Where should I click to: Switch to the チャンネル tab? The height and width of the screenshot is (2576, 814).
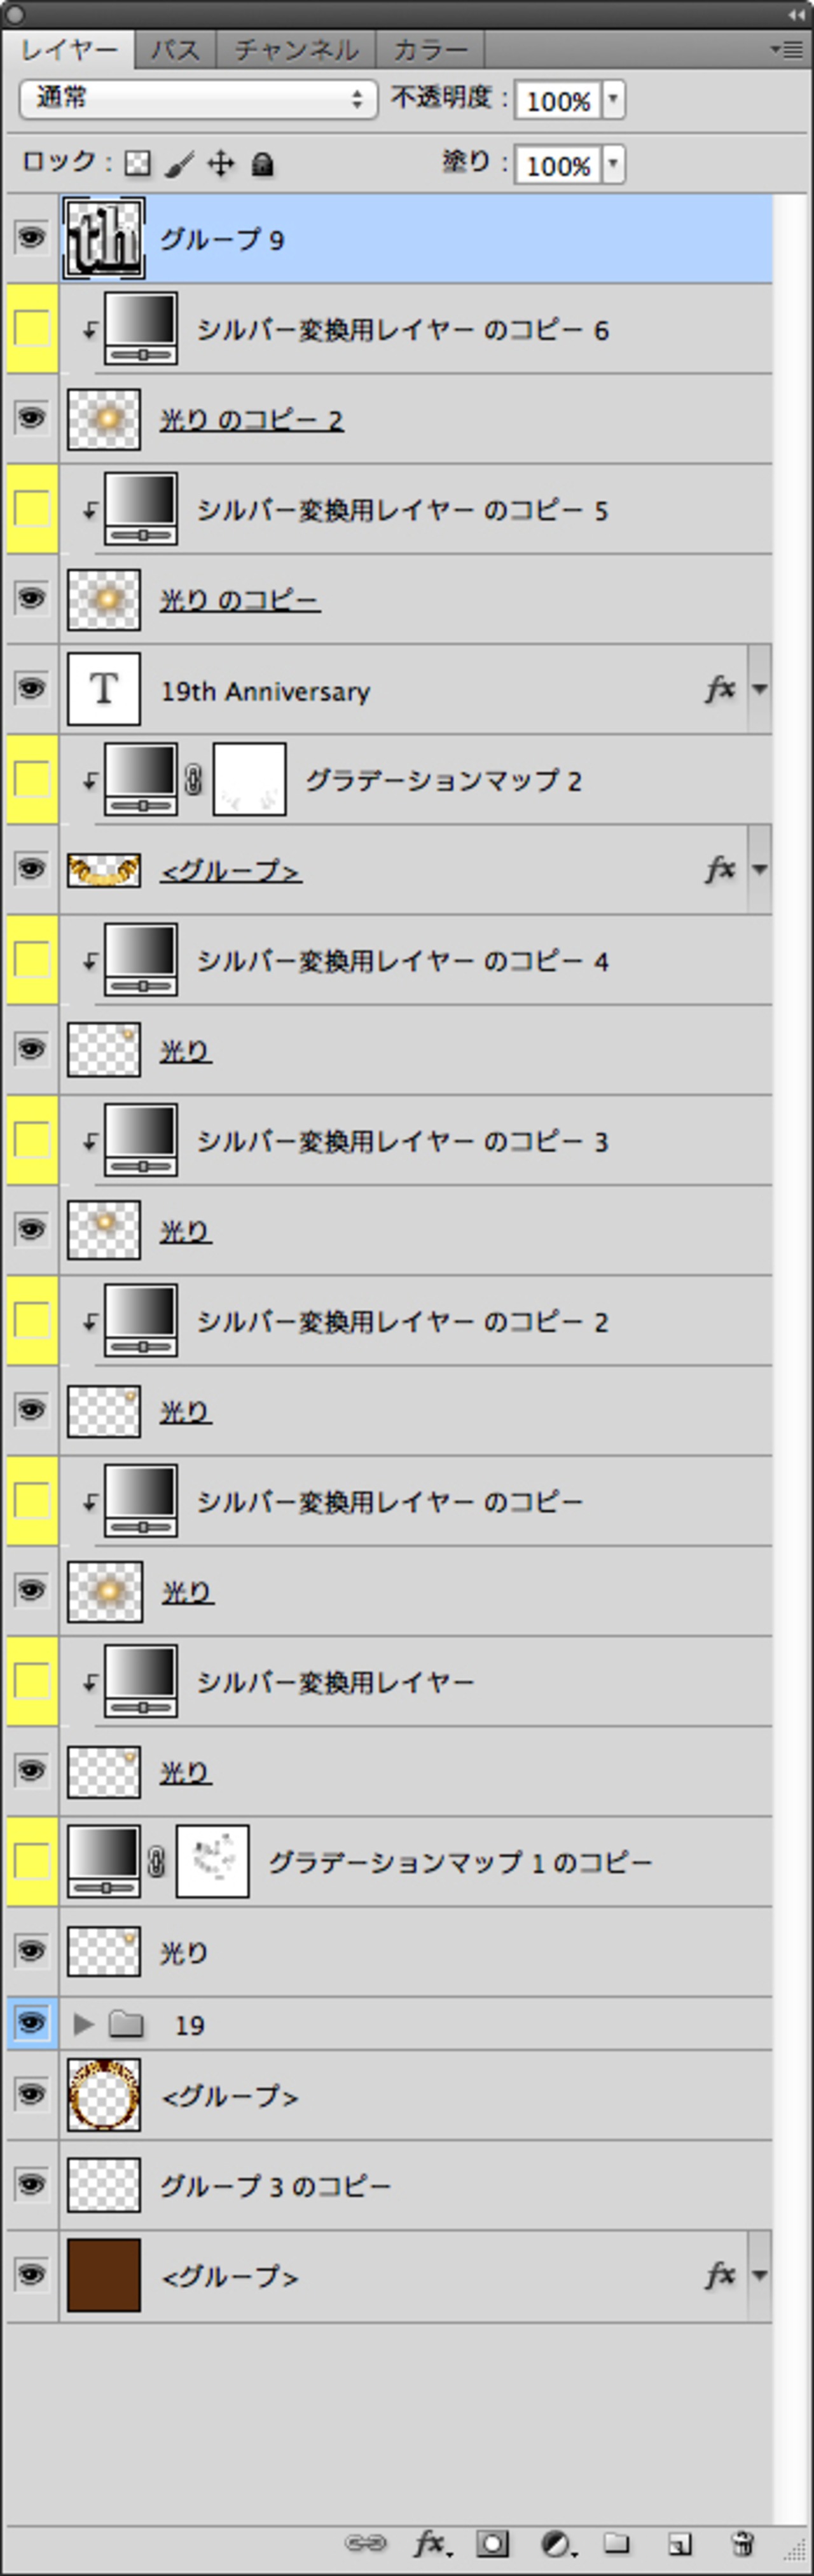point(296,49)
